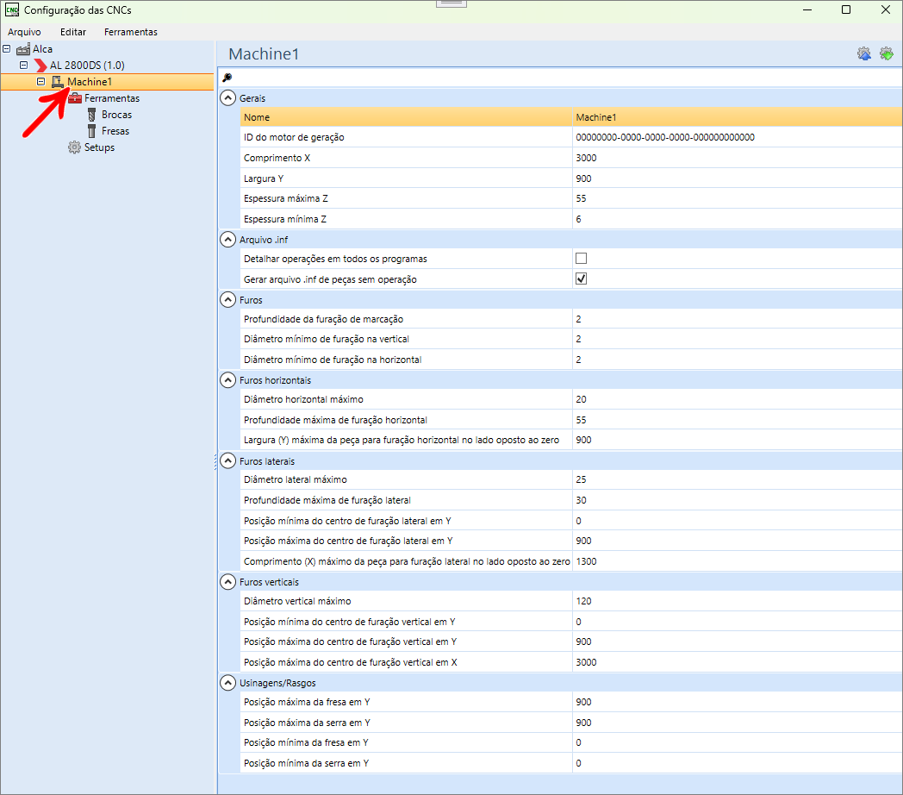The height and width of the screenshot is (795, 903).
Task: Edit Diâmetro mínimo de furação na vertical value
Action: (x=738, y=339)
